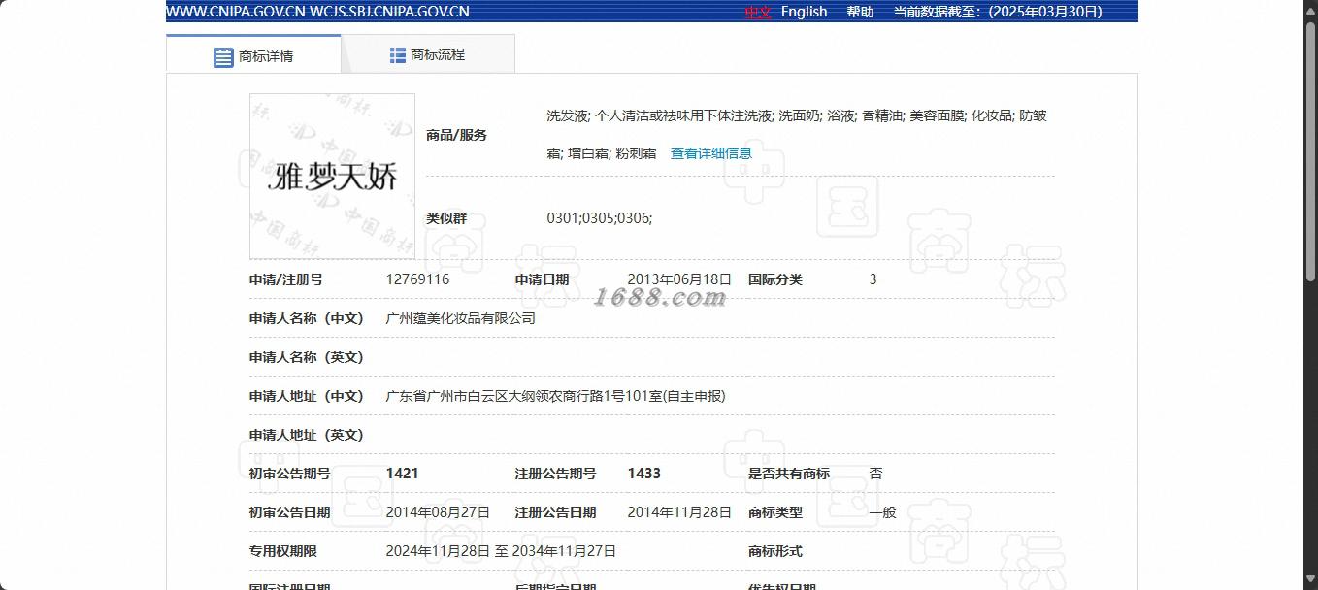Switch to the 商标流程 tab
The image size is (1318, 590).
[428, 54]
